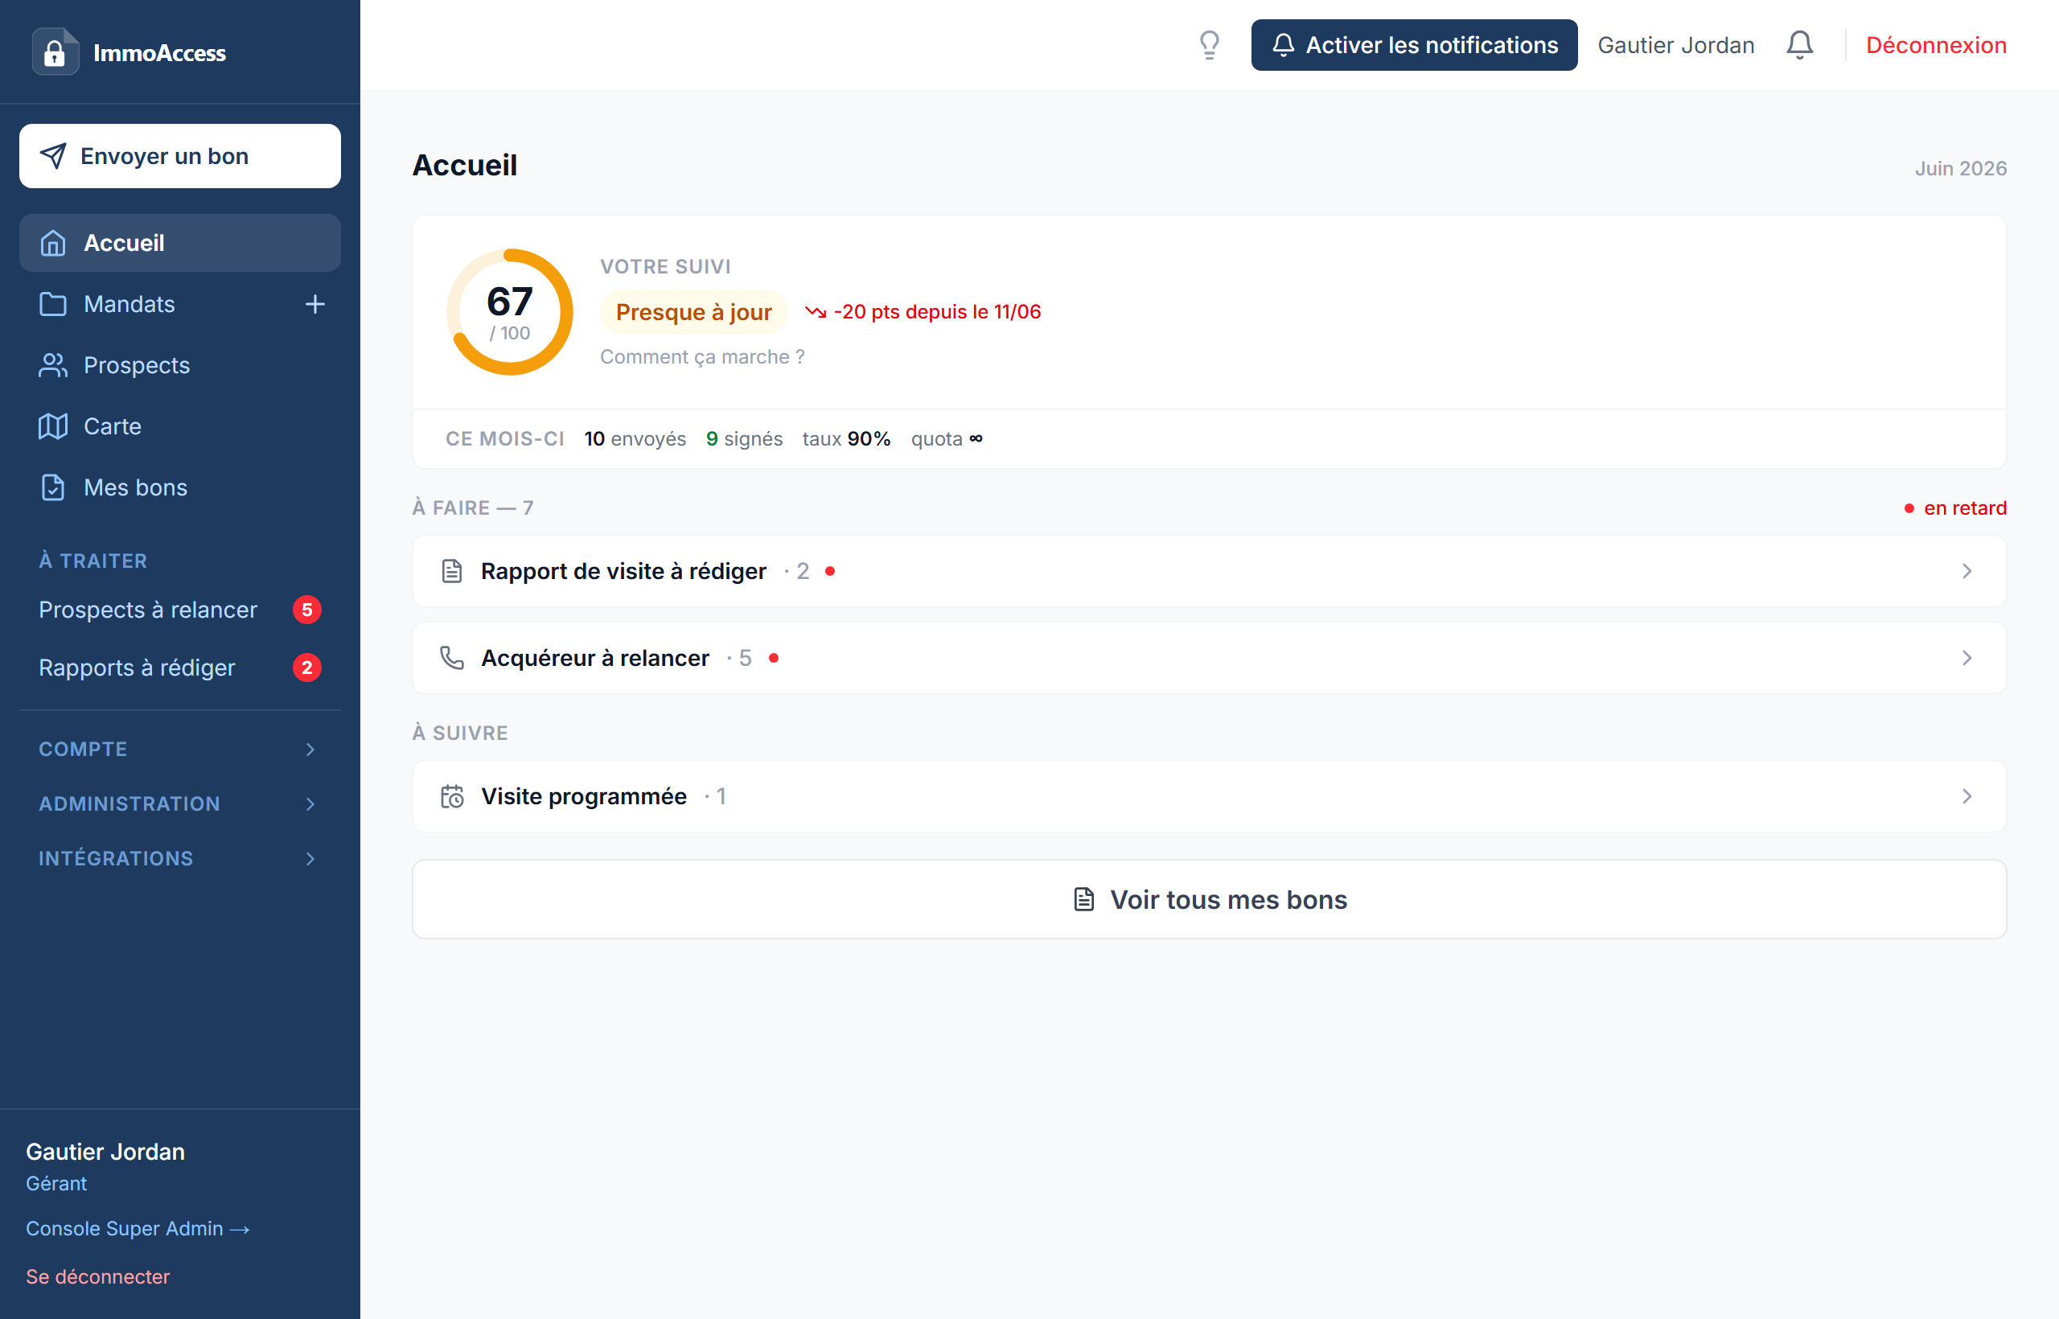Image resolution: width=2059 pixels, height=1319 pixels.
Task: Open Visite programmée row chevron
Action: click(1967, 796)
